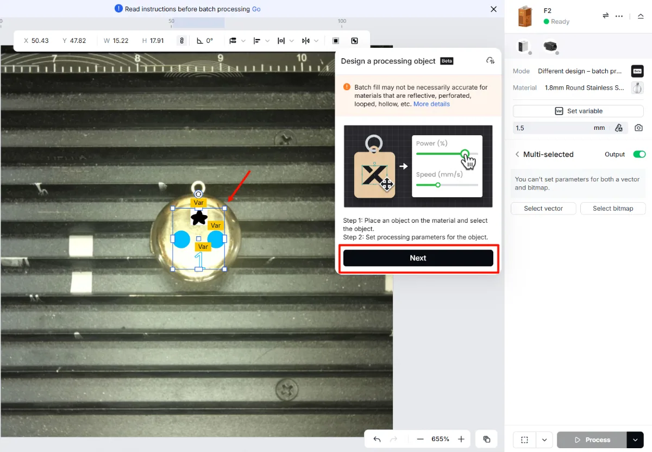Open the Mode selector Different design batch
652x452 pixels.
(x=580, y=71)
